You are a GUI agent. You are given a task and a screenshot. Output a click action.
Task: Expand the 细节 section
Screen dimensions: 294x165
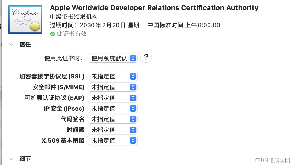click(x=11, y=159)
